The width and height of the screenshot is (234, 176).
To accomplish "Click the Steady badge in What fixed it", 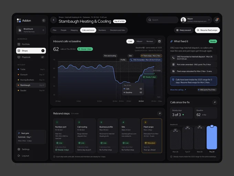I will tap(213, 41).
